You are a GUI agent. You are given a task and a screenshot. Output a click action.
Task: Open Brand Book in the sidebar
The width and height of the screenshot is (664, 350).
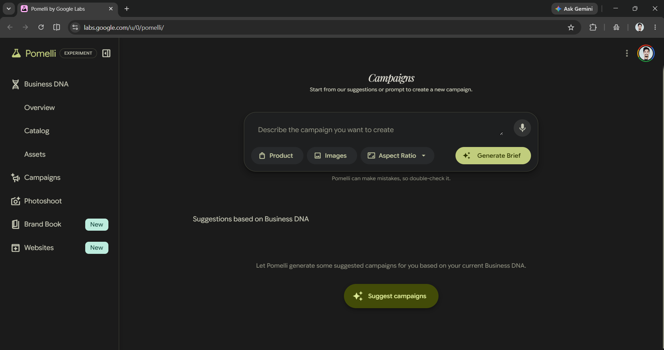(x=43, y=224)
